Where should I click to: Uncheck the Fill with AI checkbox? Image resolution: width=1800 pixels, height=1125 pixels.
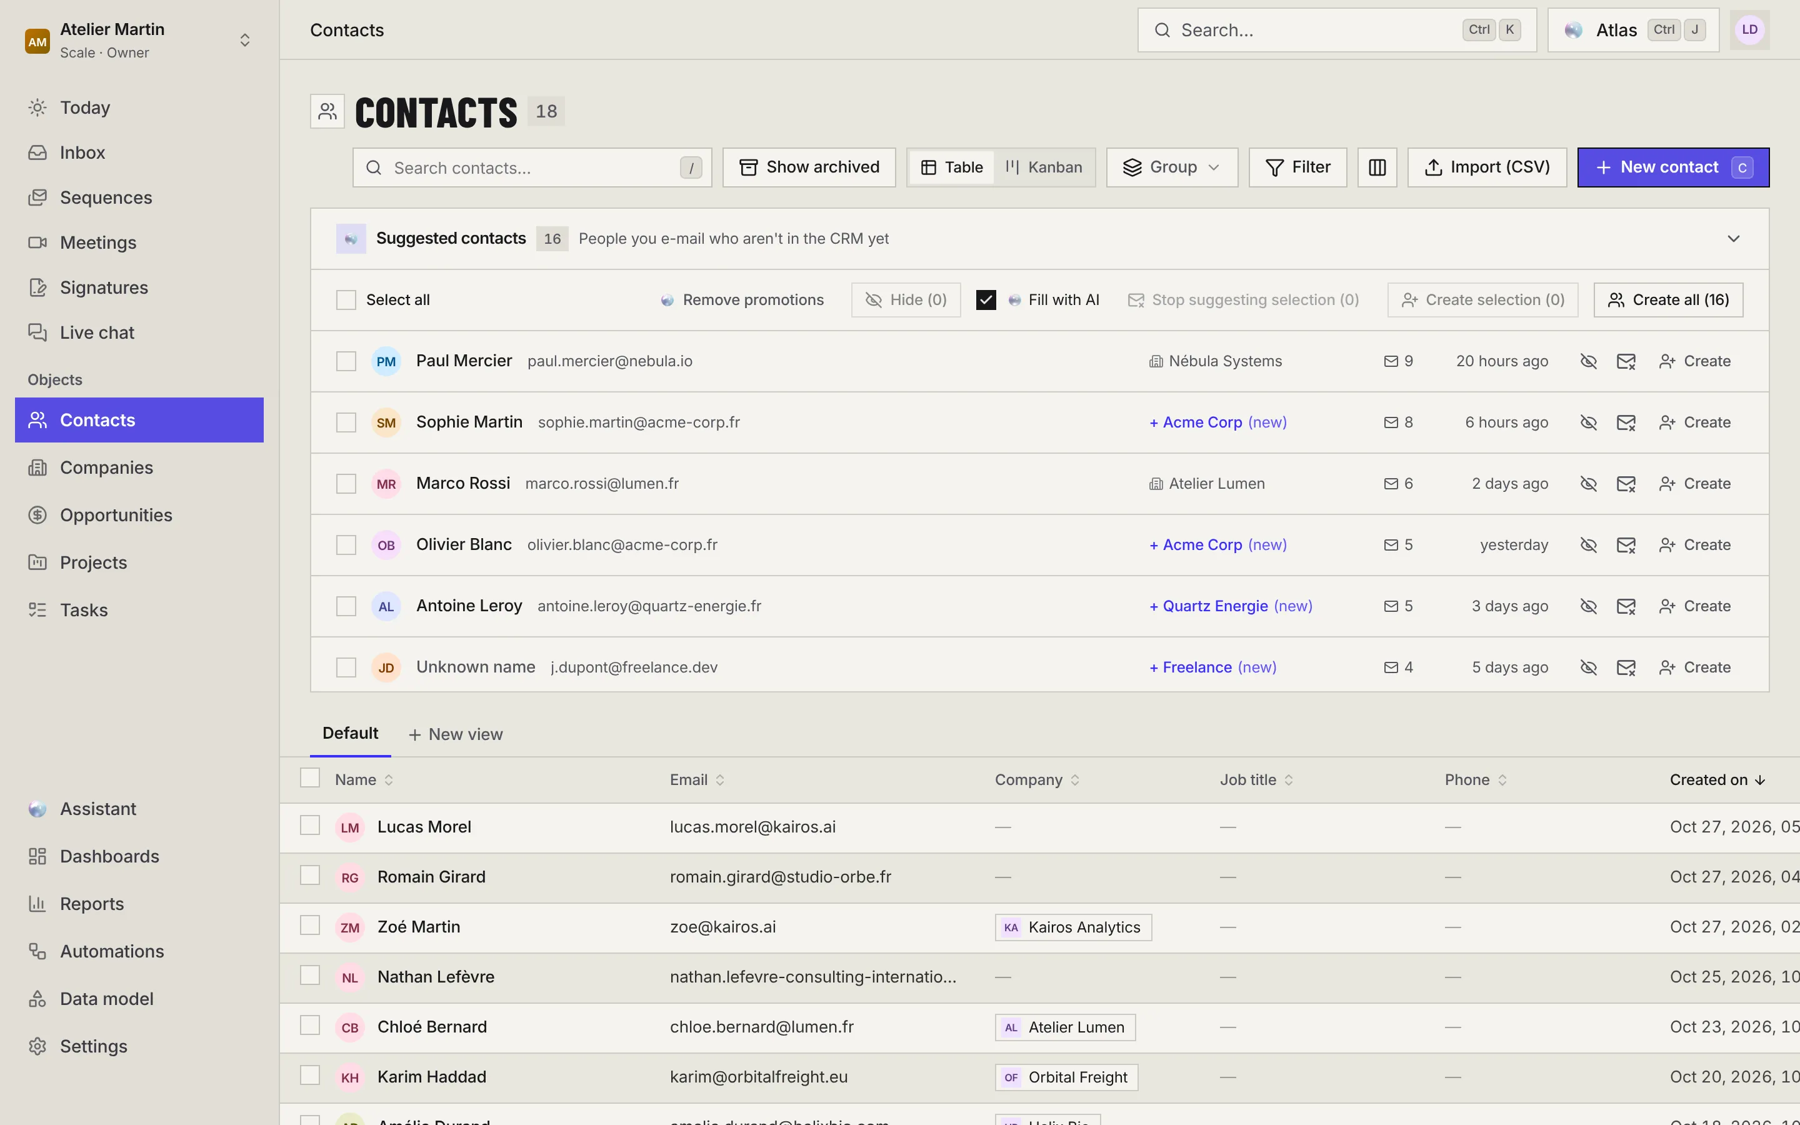(986, 300)
